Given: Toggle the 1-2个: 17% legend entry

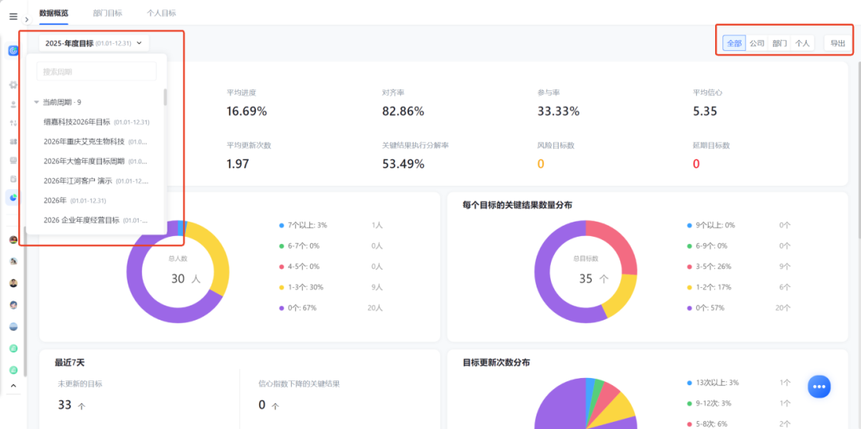Looking at the screenshot, I should point(709,287).
